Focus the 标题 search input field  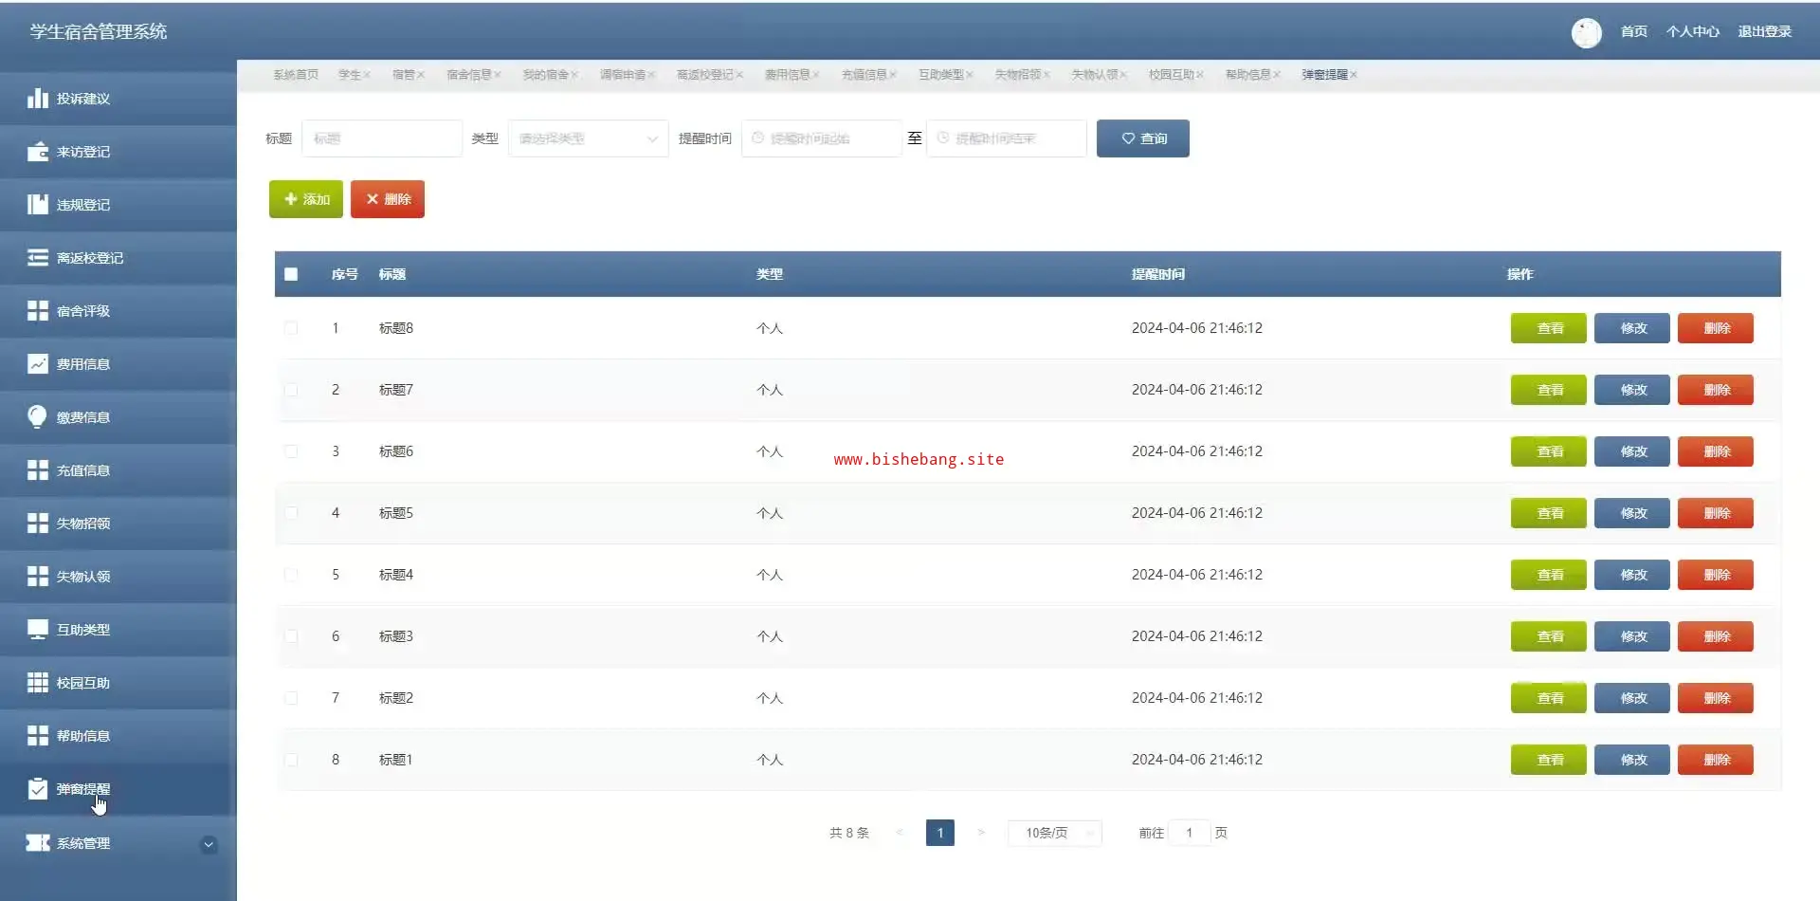pyautogui.click(x=382, y=138)
